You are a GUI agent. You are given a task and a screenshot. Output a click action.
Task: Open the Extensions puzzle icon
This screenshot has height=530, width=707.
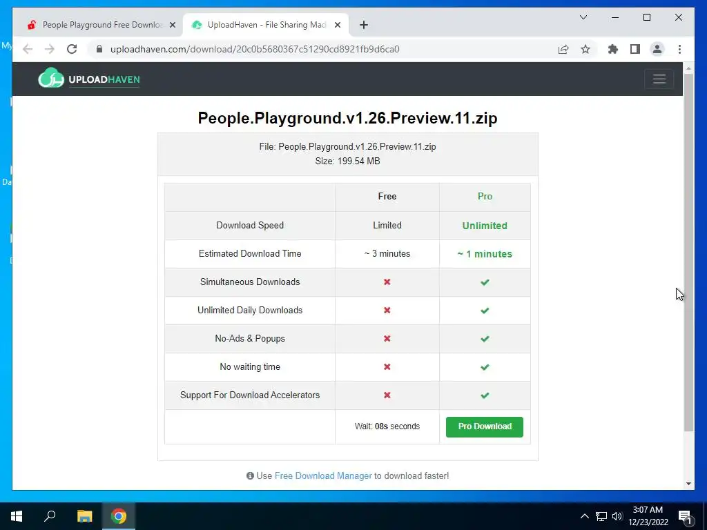coord(613,49)
